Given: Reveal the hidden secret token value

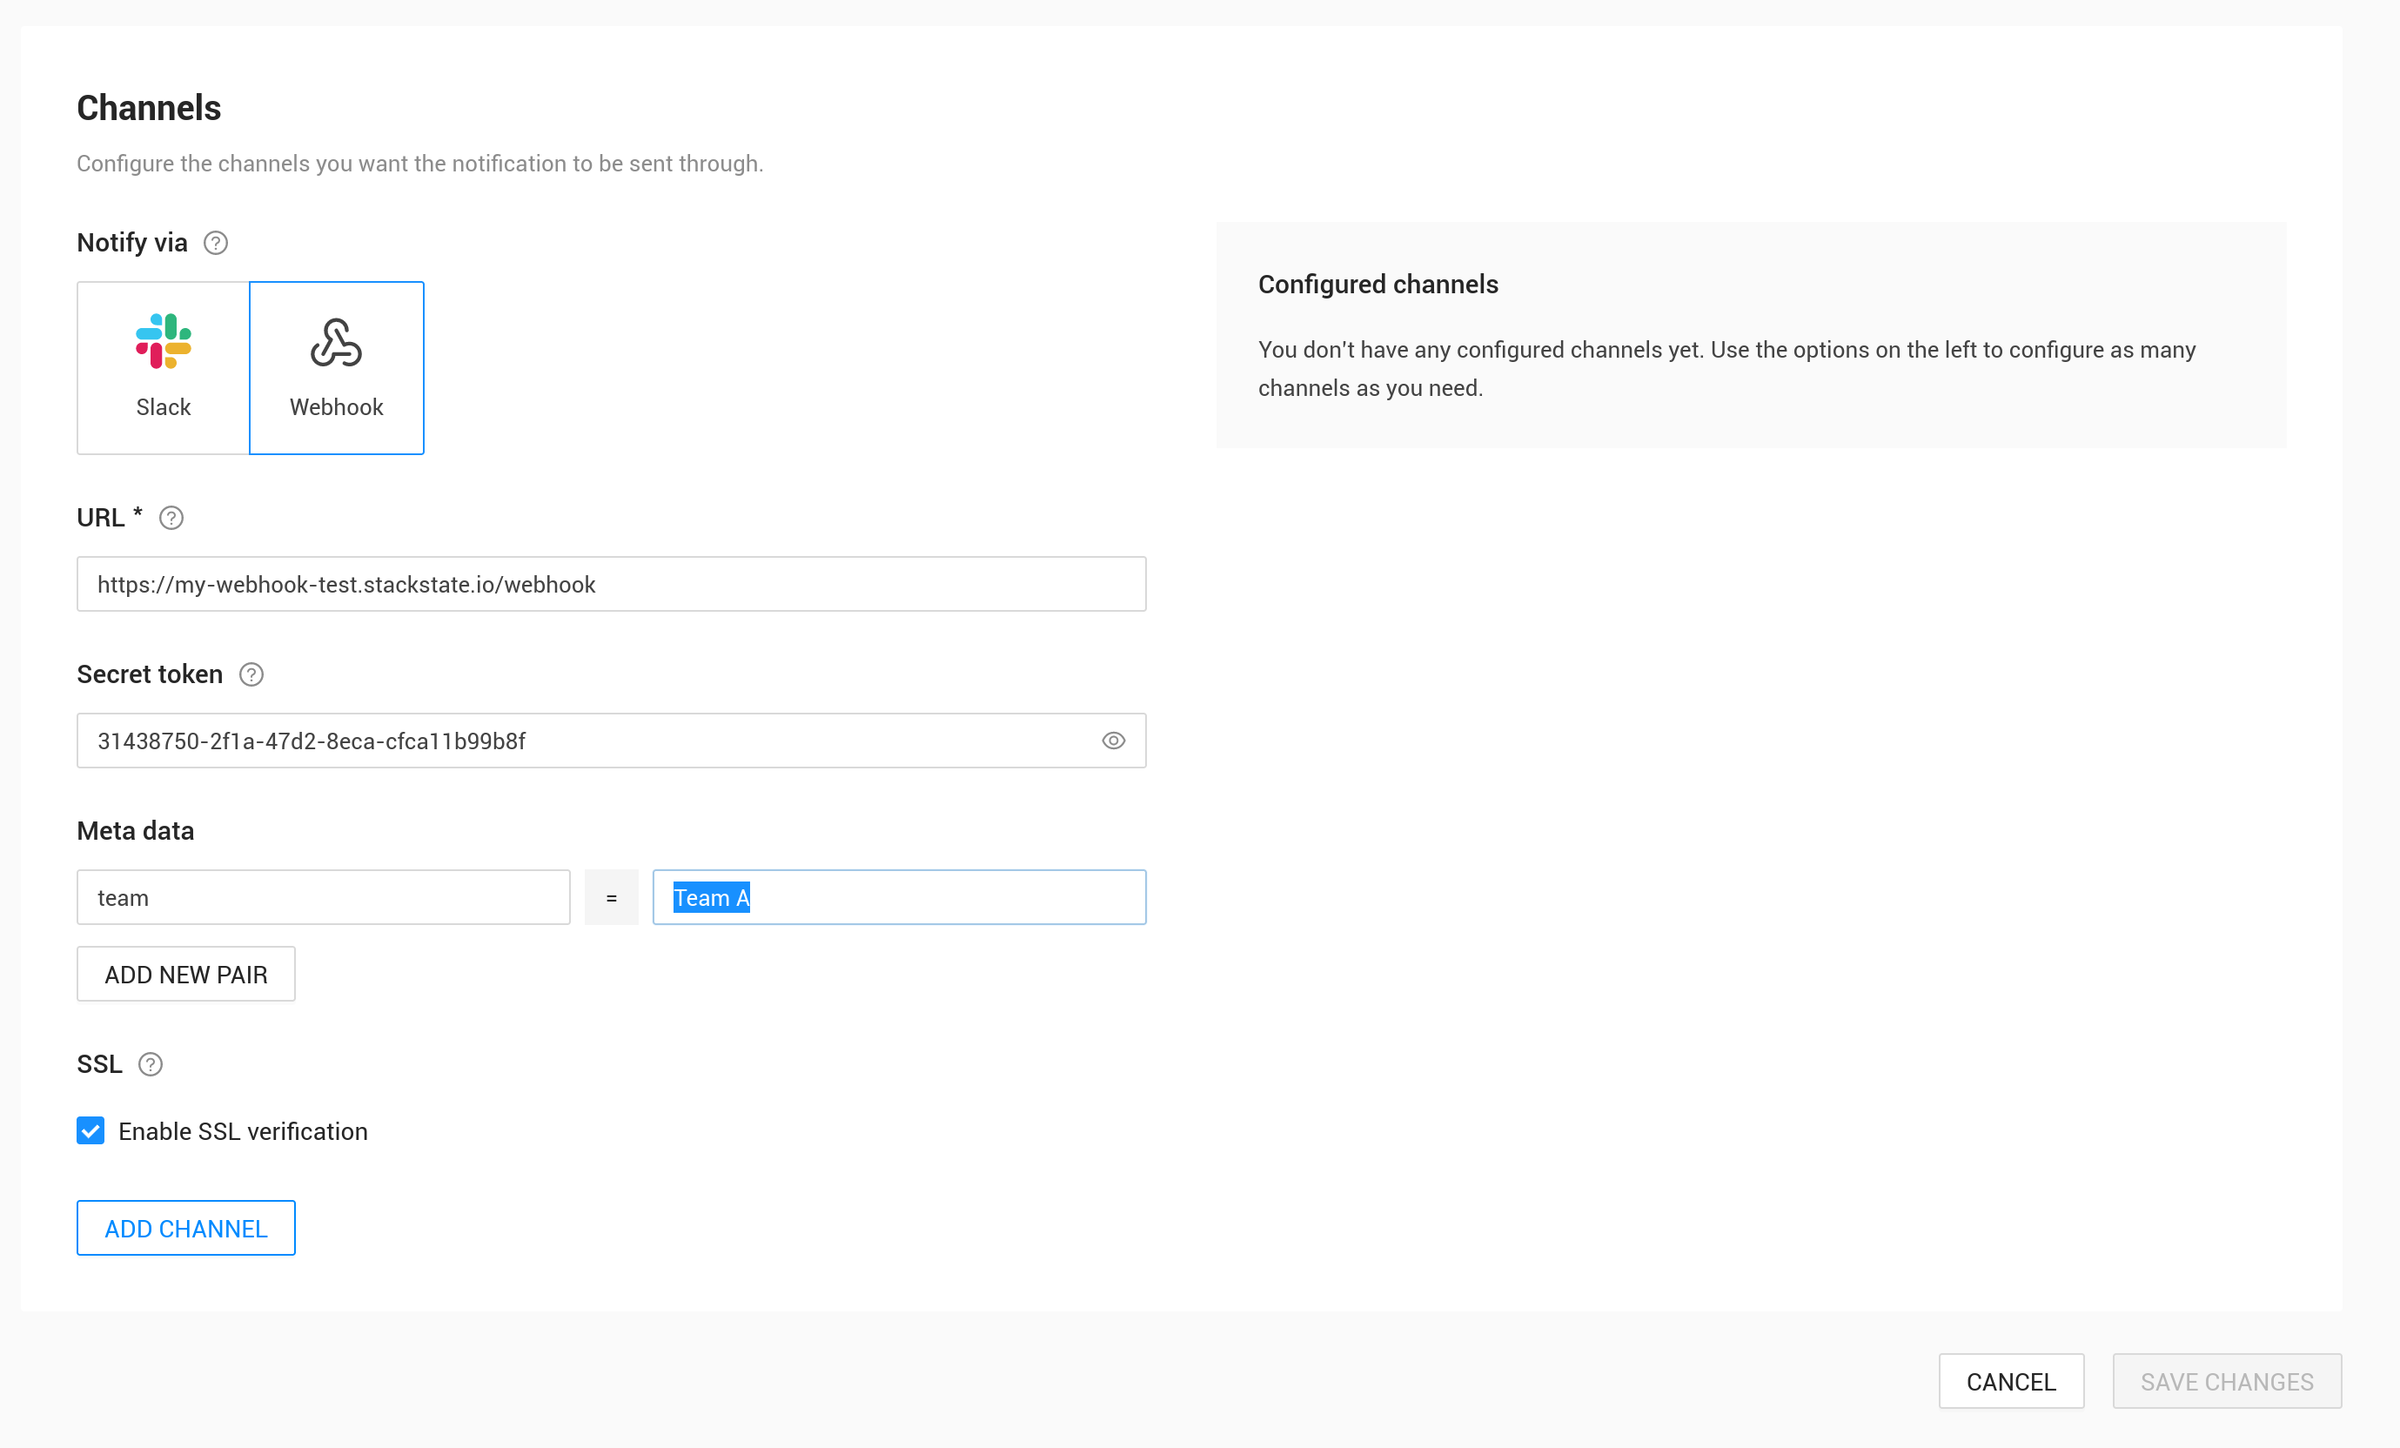Looking at the screenshot, I should pos(1113,740).
